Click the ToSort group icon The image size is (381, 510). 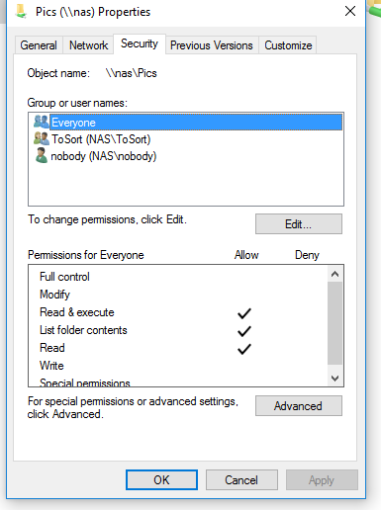pyautogui.click(x=42, y=138)
